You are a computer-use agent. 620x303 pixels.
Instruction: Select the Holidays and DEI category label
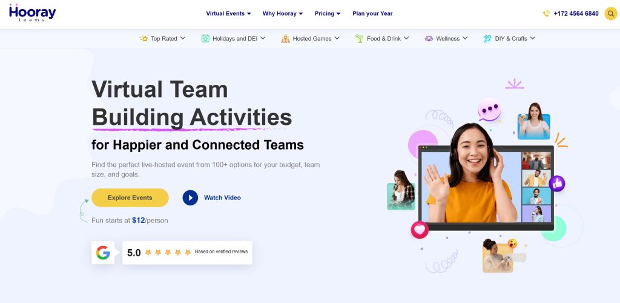click(x=235, y=38)
